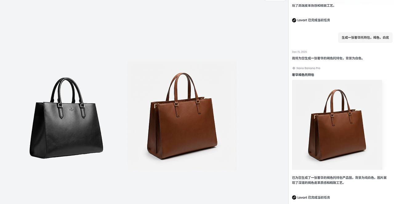
Task: Click the Nano Banana Pro model label
Action: [x=308, y=68]
